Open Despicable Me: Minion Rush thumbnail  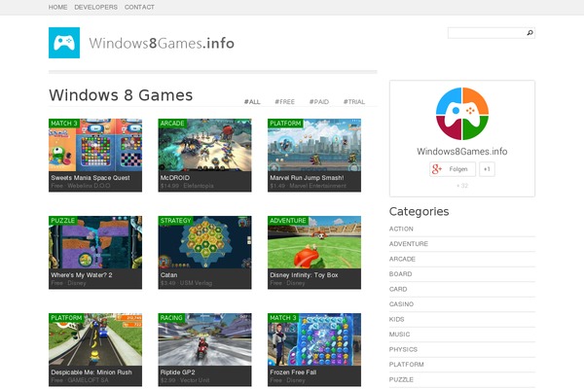coord(95,339)
